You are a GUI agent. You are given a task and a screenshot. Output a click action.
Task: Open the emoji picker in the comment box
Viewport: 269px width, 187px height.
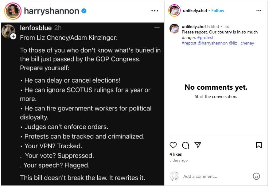point(256,176)
